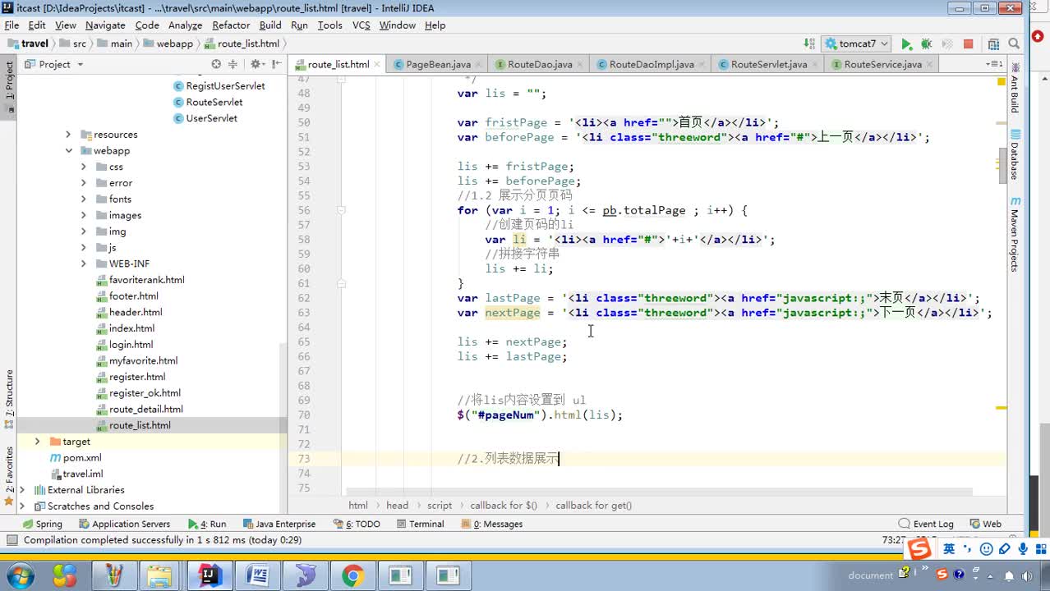Collapse the webapp folder

coord(68,151)
